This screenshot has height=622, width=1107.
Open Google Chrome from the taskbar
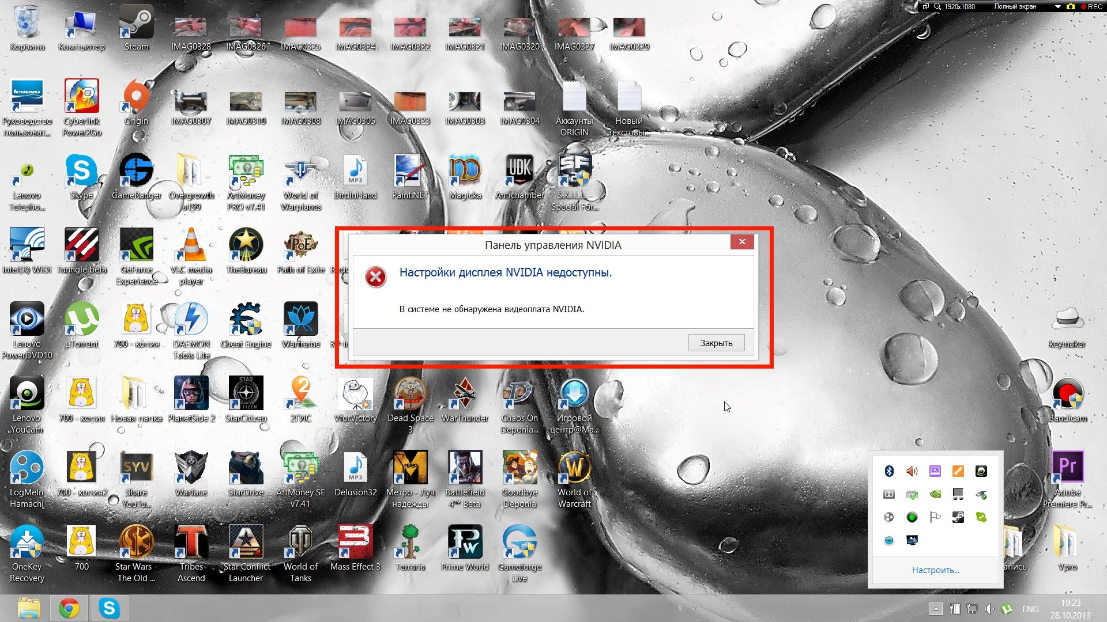69,609
